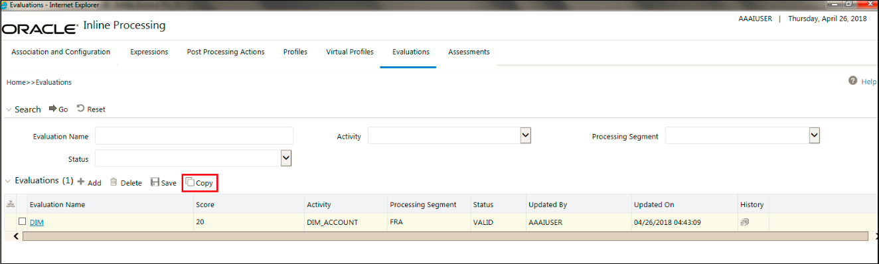
Task: Open the Help question mark icon
Action: [x=852, y=80]
